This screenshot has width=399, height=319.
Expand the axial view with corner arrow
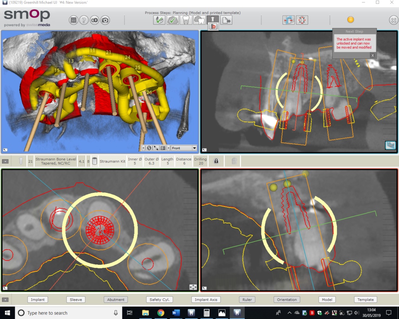(5, 288)
